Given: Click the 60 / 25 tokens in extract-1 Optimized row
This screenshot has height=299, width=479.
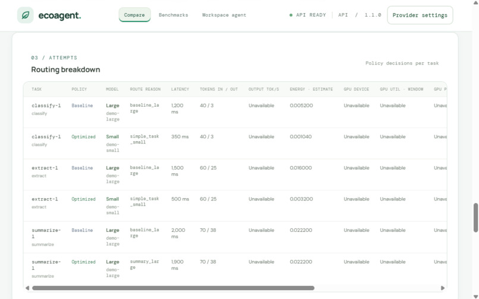Looking at the screenshot, I should (x=208, y=199).
